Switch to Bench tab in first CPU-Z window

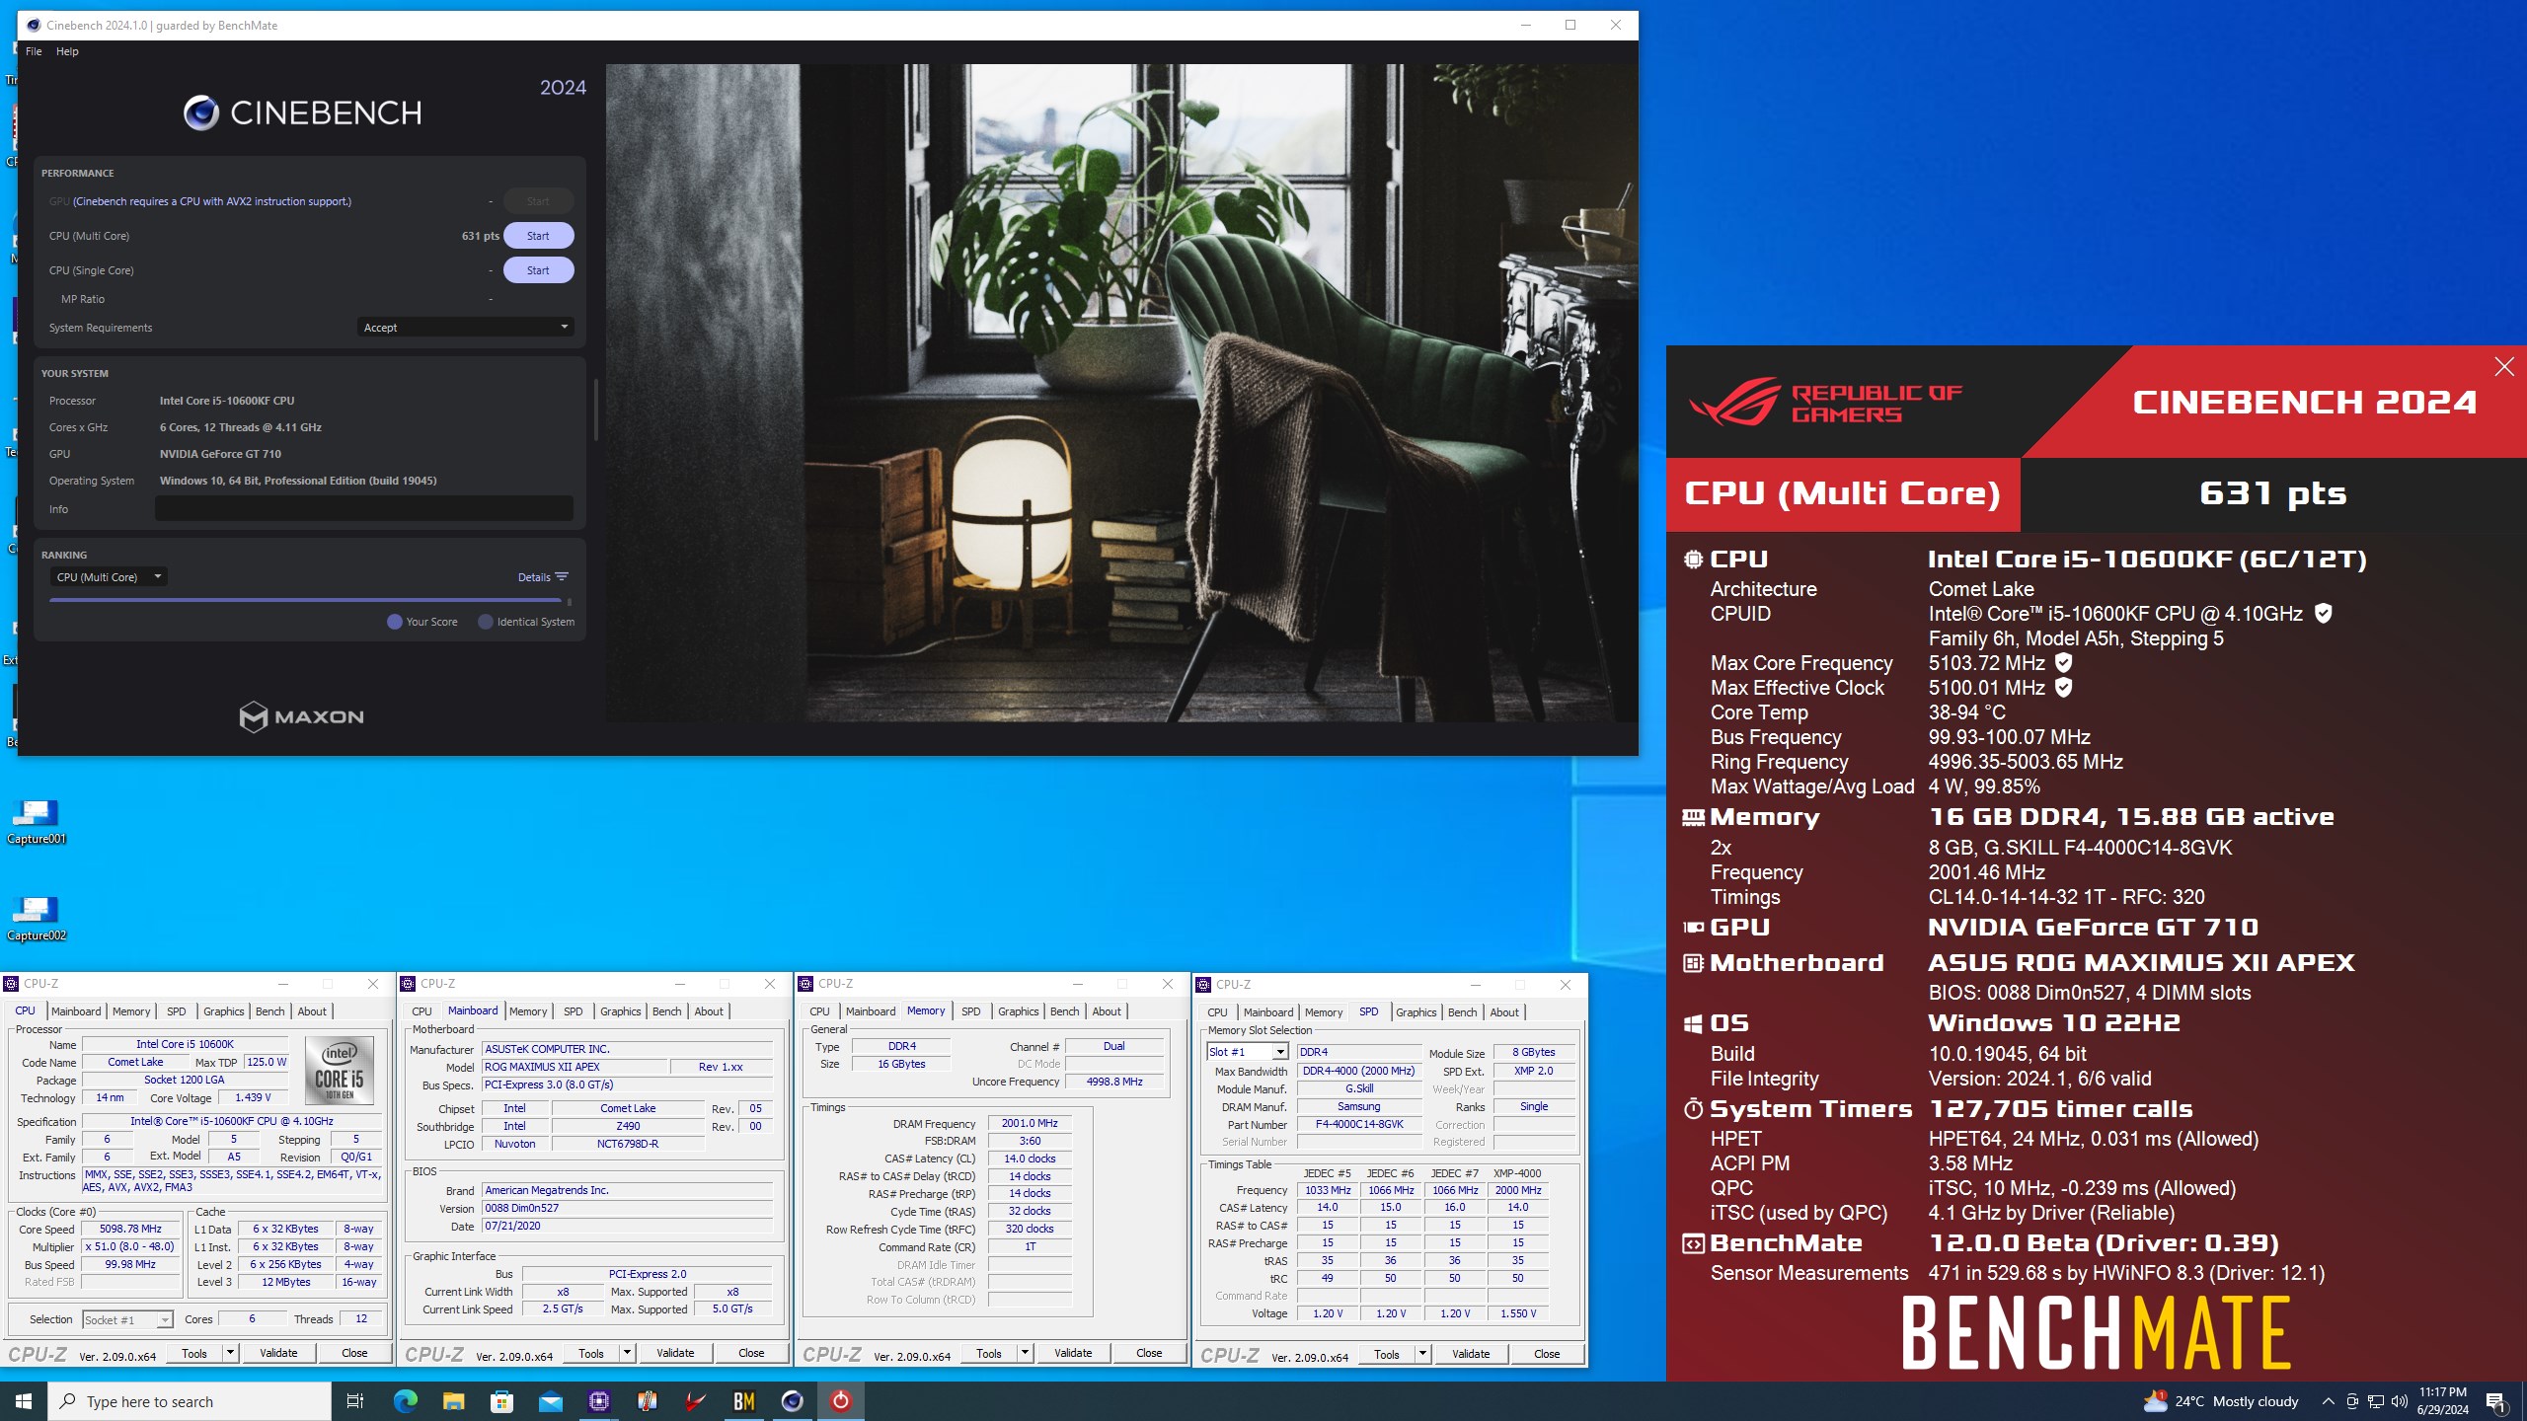click(x=269, y=1011)
